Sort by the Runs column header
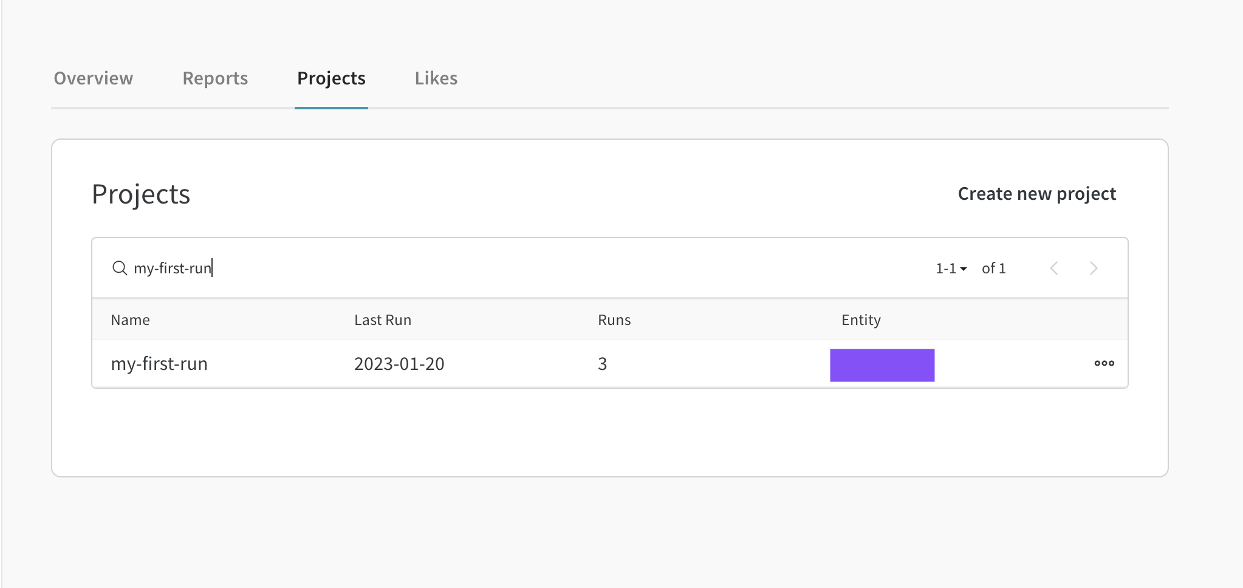 click(x=614, y=320)
